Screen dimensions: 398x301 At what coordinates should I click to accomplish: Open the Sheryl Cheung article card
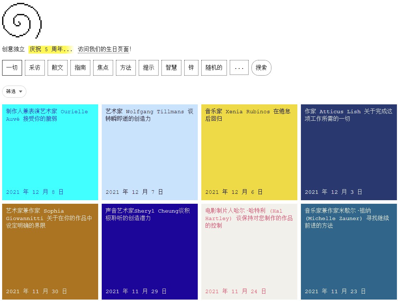point(149,252)
